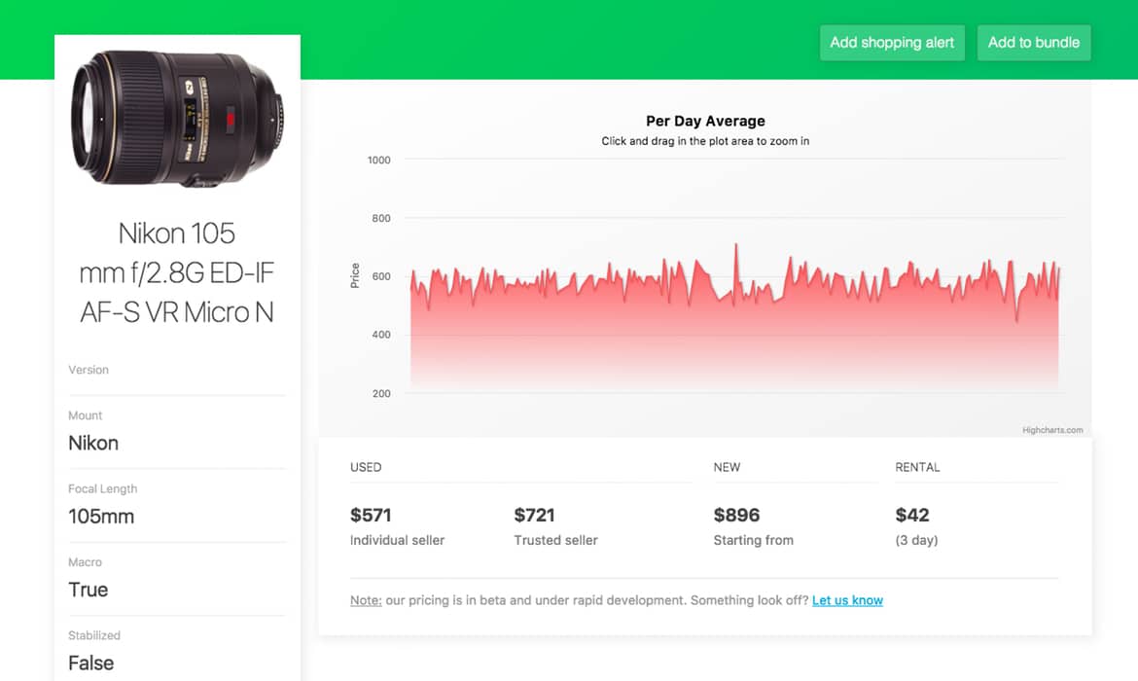Select the $571 individual seller price
1138x681 pixels.
(x=371, y=515)
